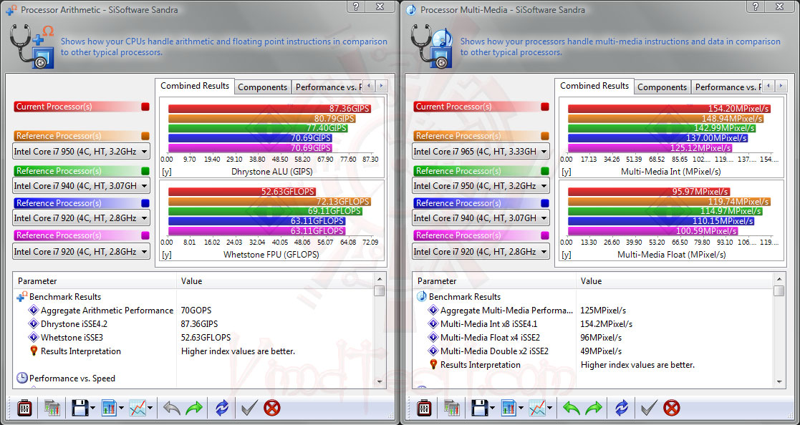
Task: Toggle red Current Processor(s) swatch in Multi-Media window
Action: [545, 107]
